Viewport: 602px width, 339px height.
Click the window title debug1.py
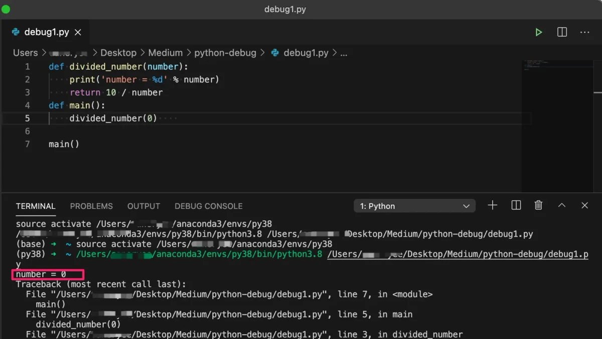(285, 9)
